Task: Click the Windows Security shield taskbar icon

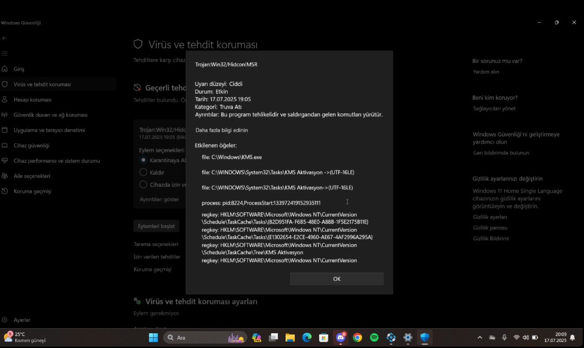Action: (425, 337)
